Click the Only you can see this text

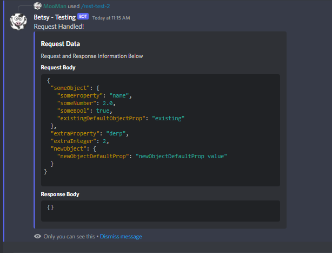(x=69, y=237)
